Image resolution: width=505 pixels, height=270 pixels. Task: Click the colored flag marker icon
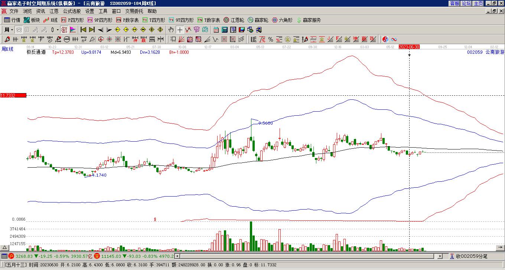tap(73, 30)
